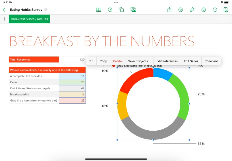Open the More options ellipsis icon
The width and height of the screenshot is (232, 161).
pyautogui.click(x=215, y=10)
